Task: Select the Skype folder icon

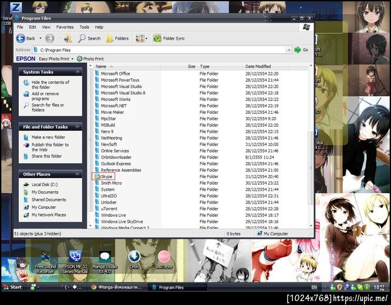Action: click(x=97, y=176)
